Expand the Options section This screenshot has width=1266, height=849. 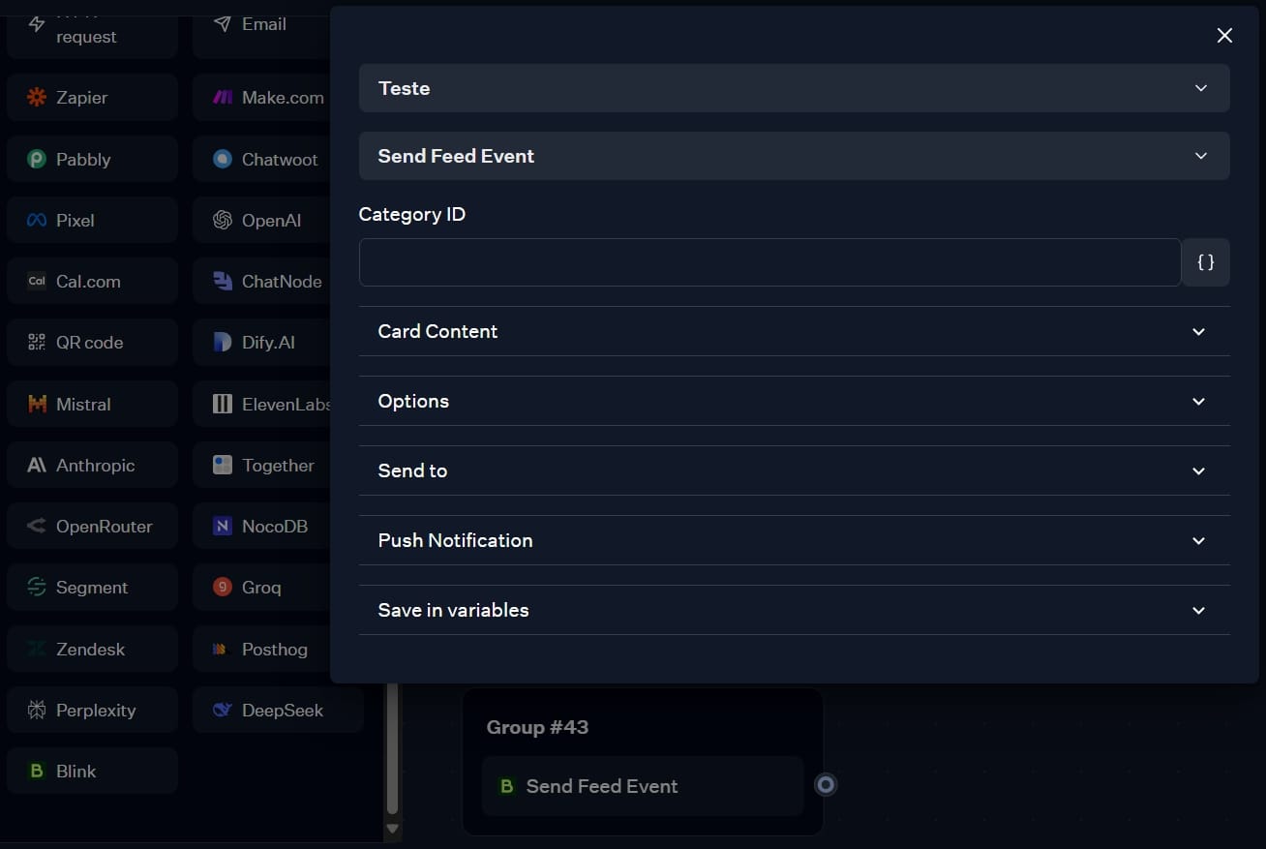(x=794, y=401)
